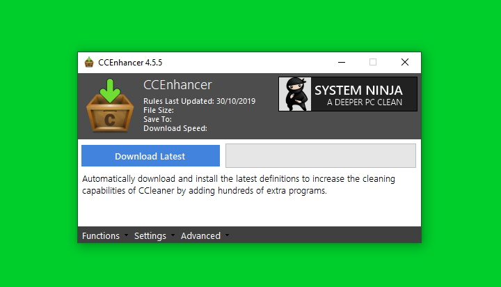Click the Rules Last Updated date text
501x287 pixels.
(200, 101)
